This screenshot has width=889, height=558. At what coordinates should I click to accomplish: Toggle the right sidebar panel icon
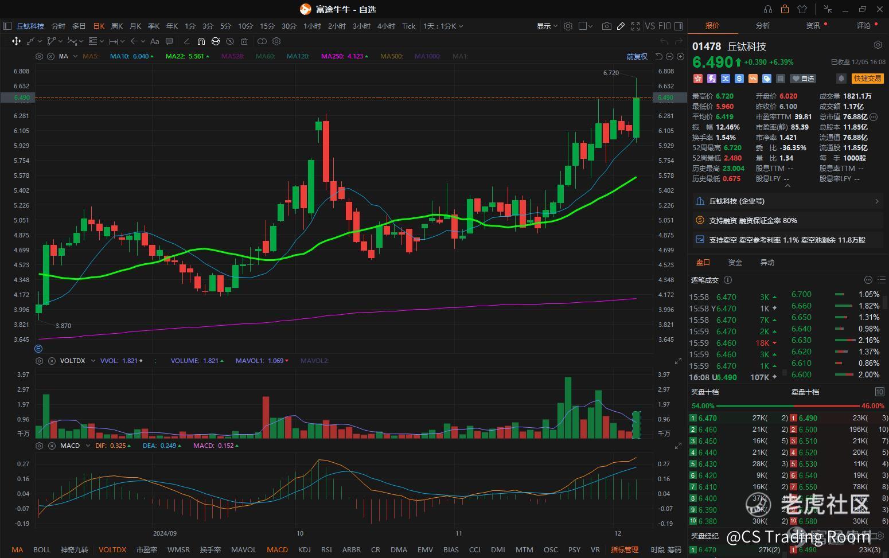pyautogui.click(x=679, y=26)
